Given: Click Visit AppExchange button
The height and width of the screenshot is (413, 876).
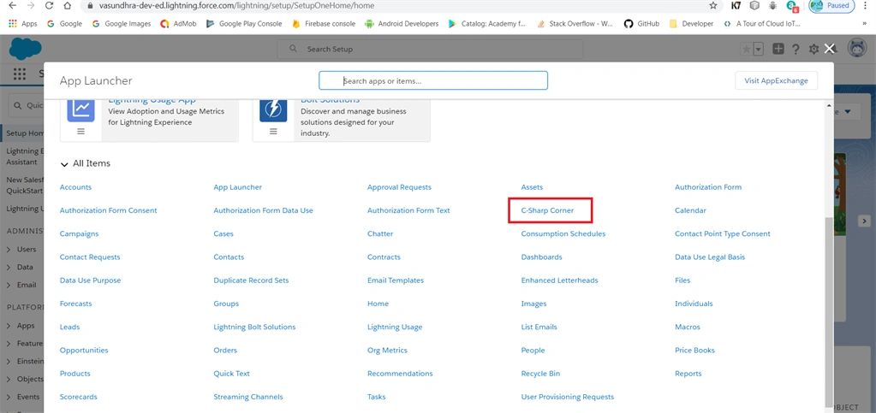Looking at the screenshot, I should [x=776, y=80].
